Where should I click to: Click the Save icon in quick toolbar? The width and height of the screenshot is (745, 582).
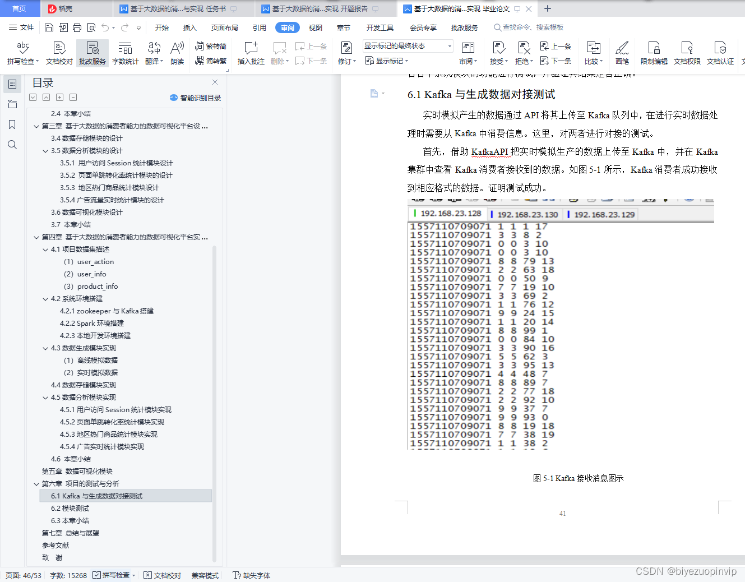point(49,27)
